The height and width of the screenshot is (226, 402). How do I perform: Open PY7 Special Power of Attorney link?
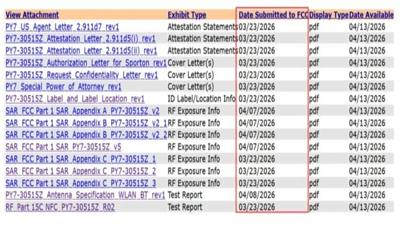(63, 87)
